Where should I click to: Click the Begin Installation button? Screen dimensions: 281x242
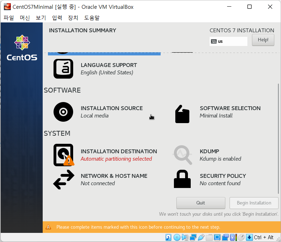[x=254, y=203]
